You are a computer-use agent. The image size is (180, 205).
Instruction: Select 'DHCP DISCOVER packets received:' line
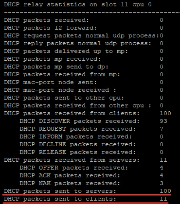pos(93,121)
